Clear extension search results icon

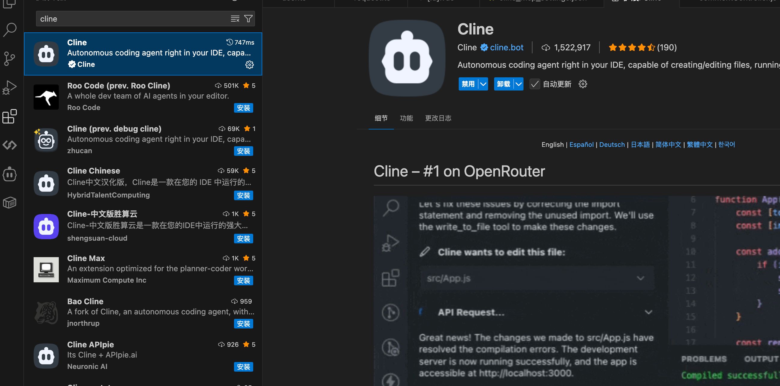[235, 19]
